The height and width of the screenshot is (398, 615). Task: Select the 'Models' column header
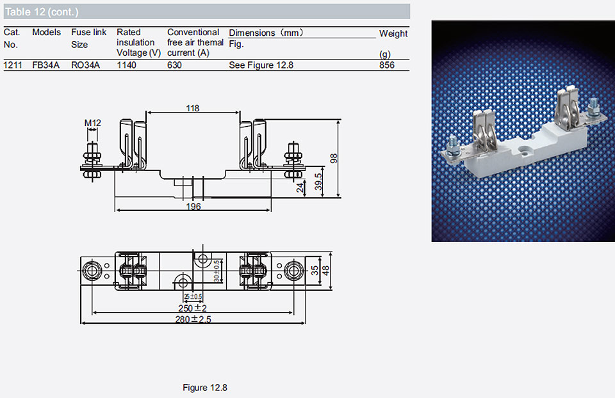coord(46,32)
